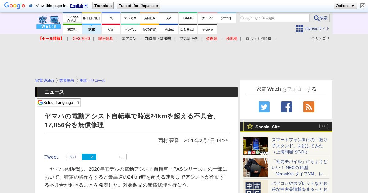
Task: Open the 仮想通貨 tab
Action: (x=150, y=29)
